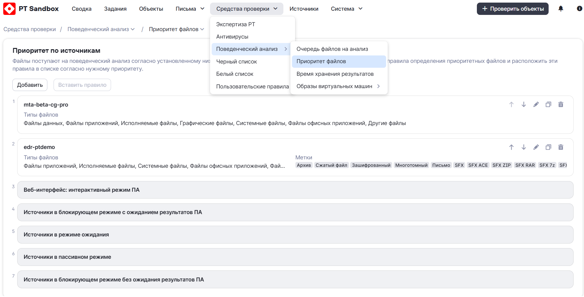Click the Зашифрованный tag
This screenshot has width=584, height=297.
tap(371, 165)
